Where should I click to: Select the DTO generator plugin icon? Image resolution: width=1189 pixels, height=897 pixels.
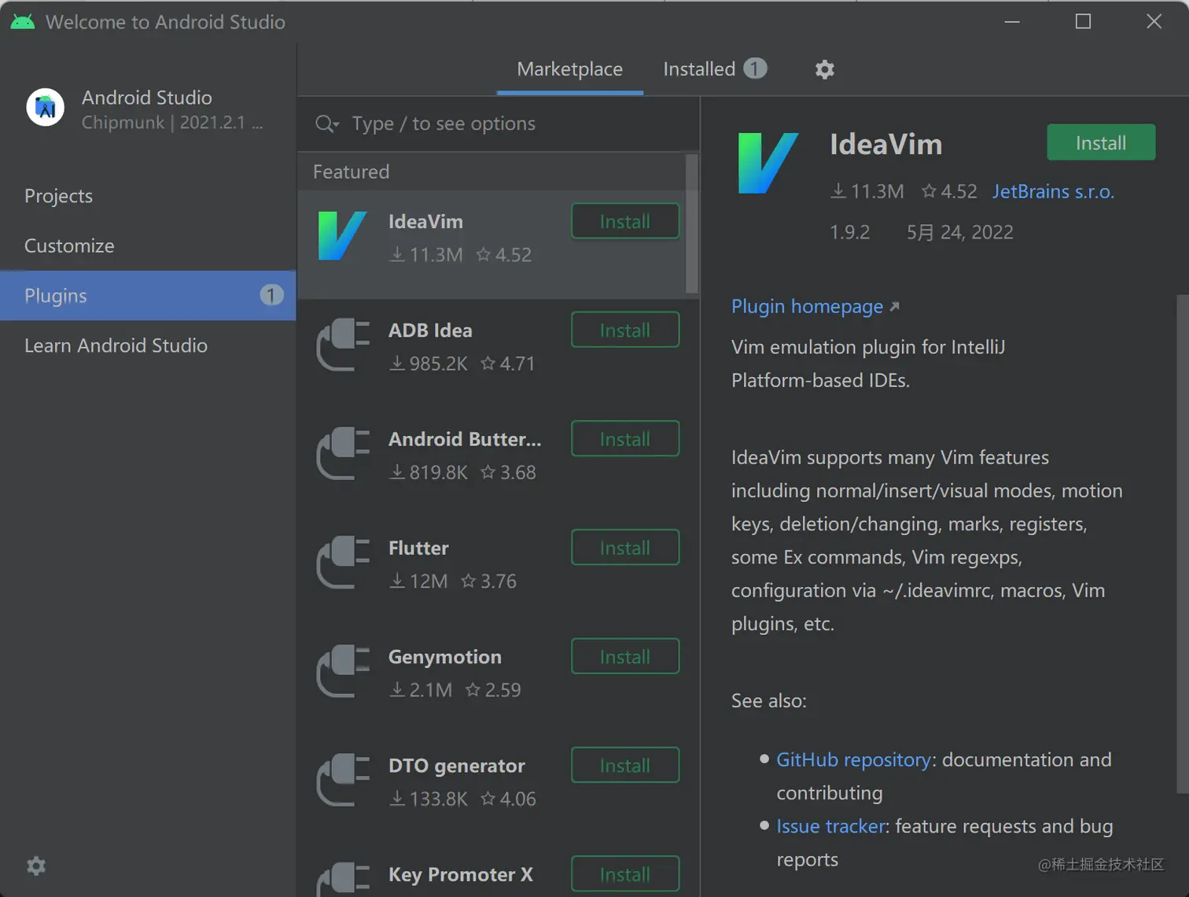pos(343,780)
